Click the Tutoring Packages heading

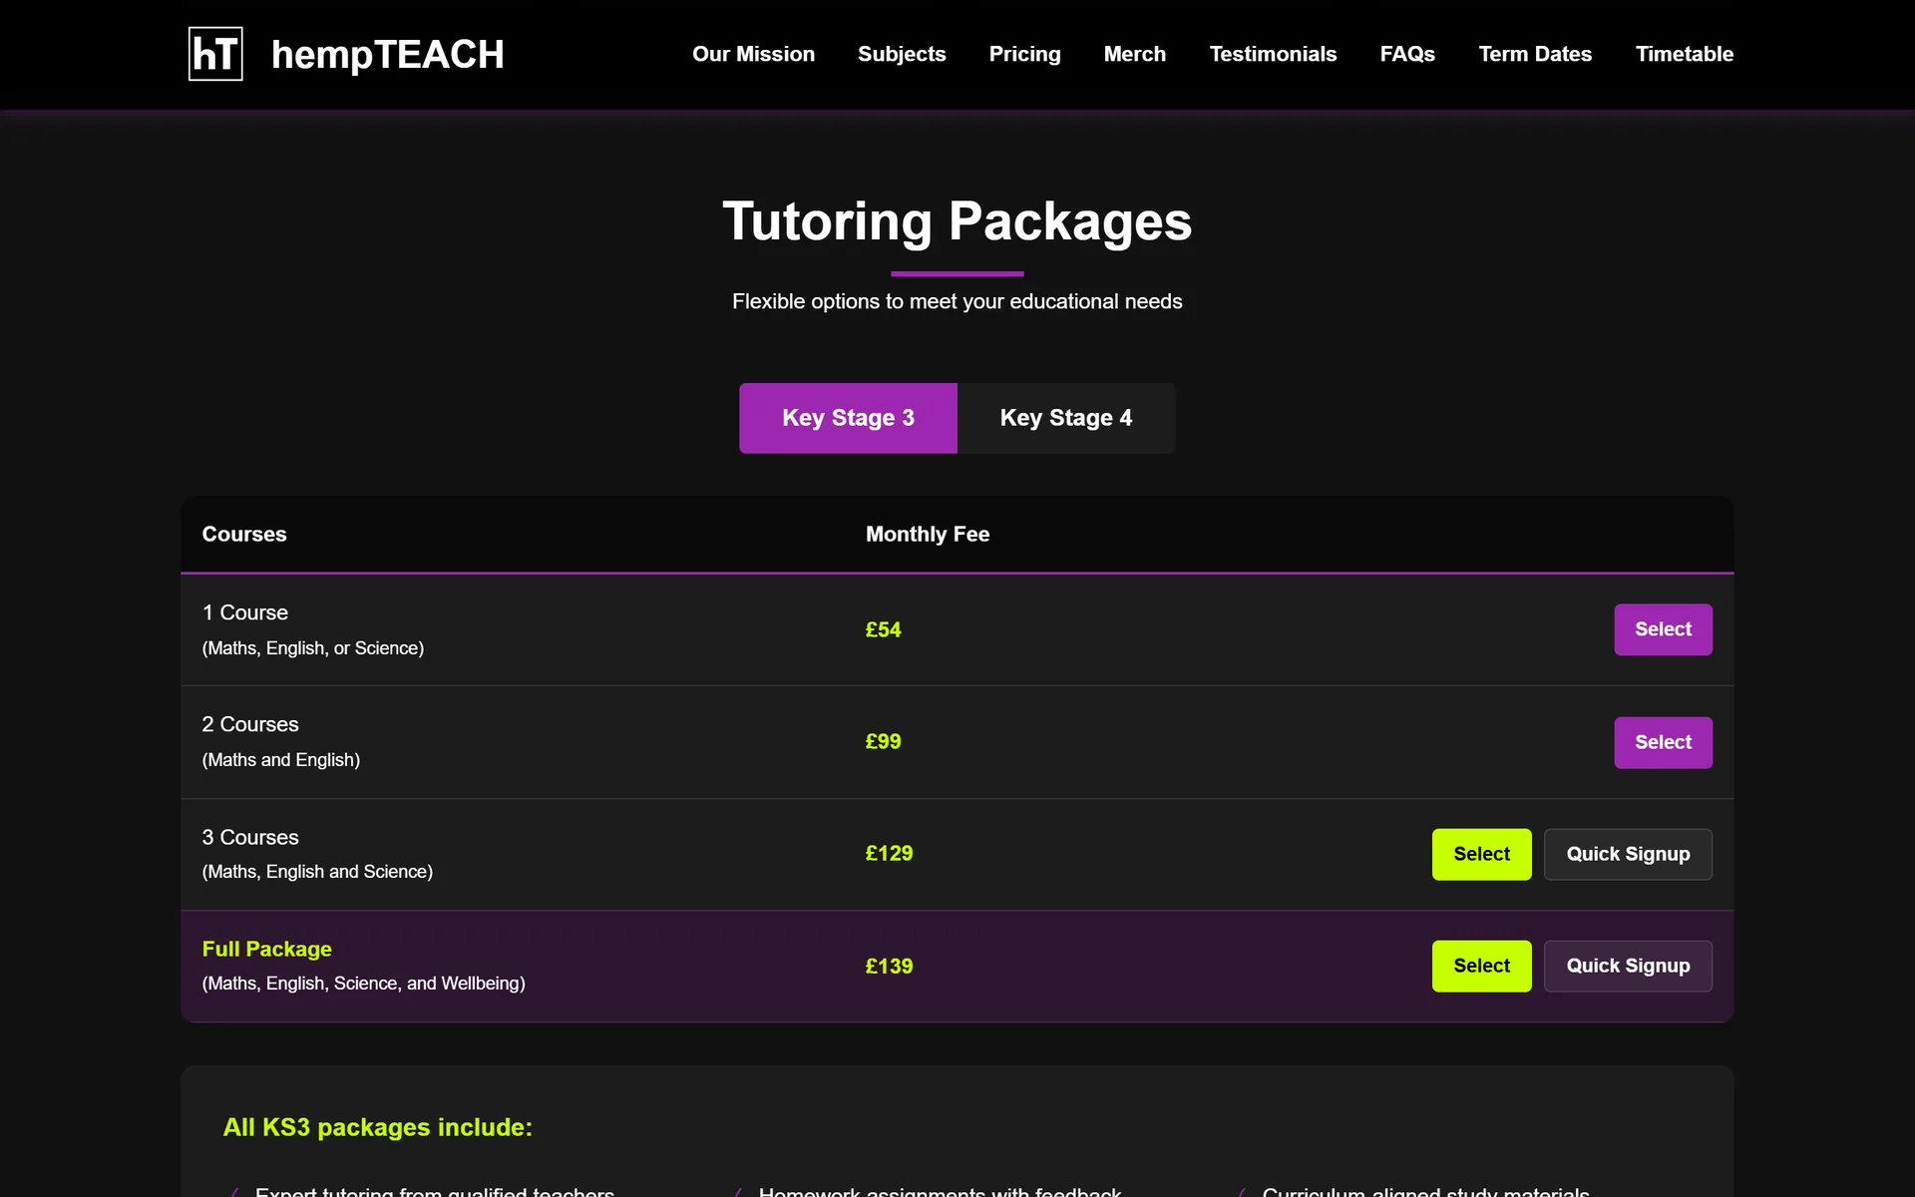(957, 220)
